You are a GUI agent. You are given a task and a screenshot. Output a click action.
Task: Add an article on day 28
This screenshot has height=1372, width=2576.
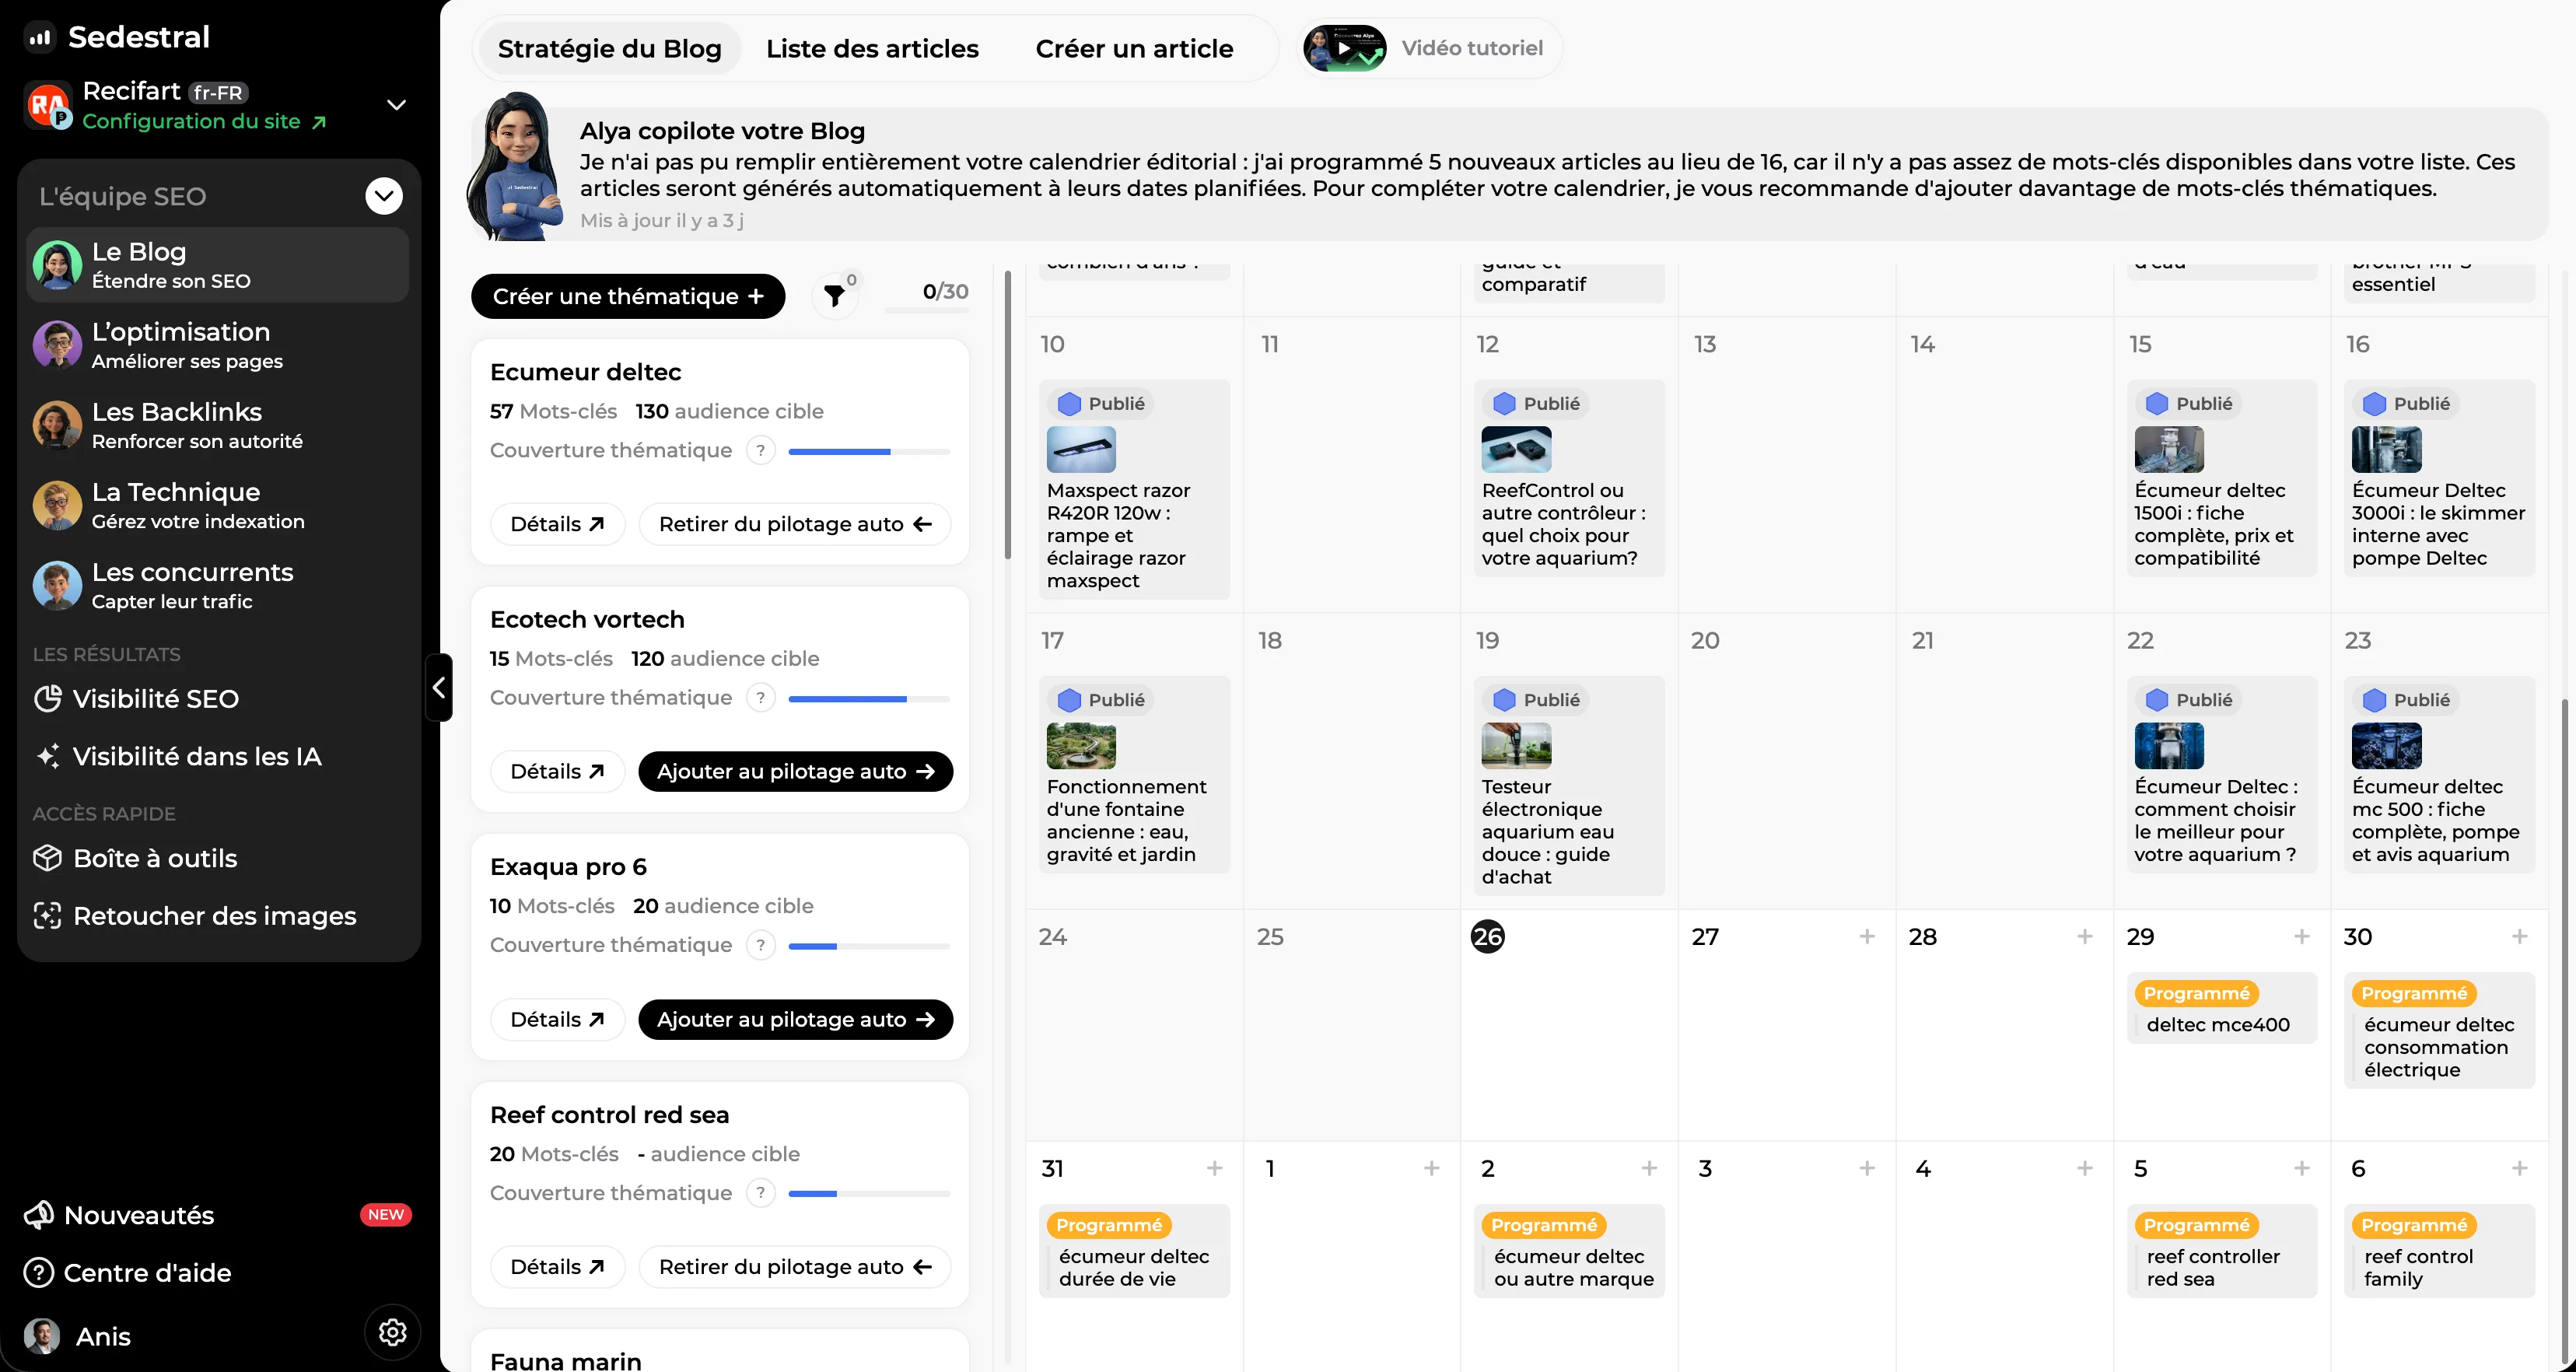pyautogui.click(x=2085, y=937)
